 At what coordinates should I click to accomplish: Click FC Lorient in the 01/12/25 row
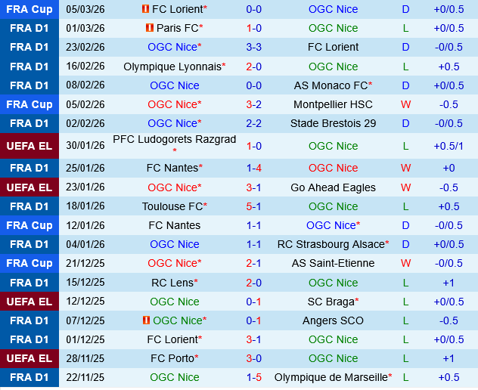172,339
